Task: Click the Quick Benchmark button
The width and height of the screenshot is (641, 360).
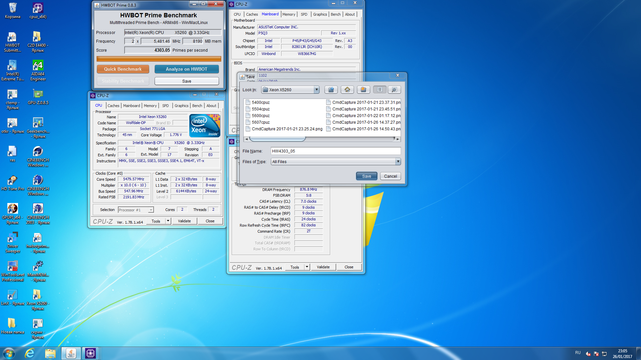Action: click(x=123, y=69)
